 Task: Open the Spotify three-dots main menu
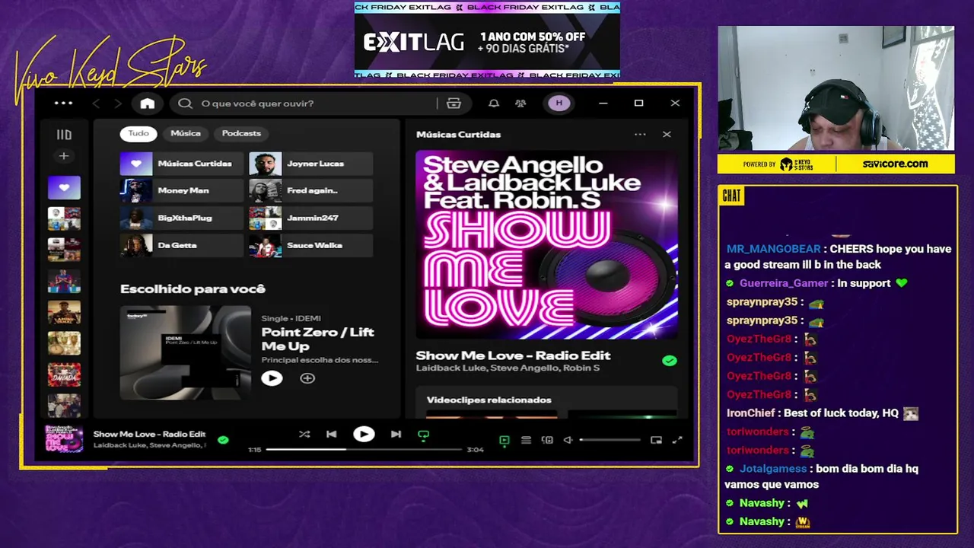63,104
